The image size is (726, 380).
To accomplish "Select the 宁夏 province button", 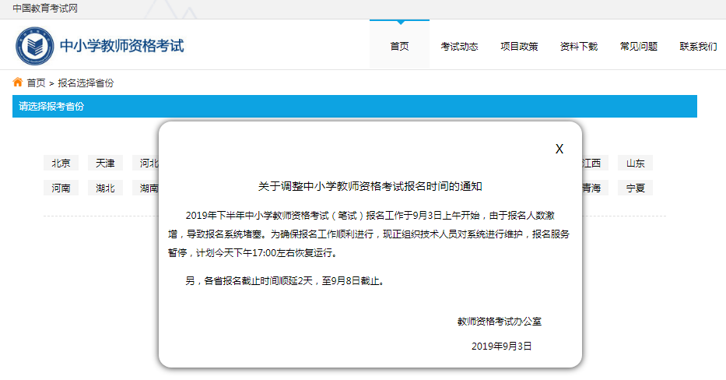I will [635, 188].
